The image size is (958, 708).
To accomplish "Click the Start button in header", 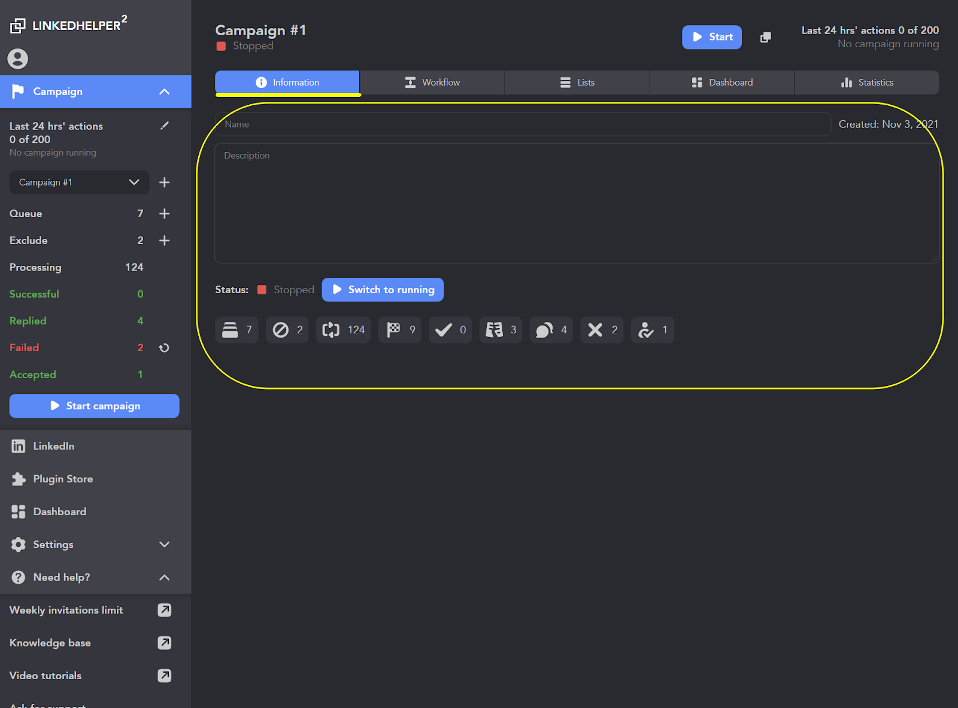I will pos(711,37).
